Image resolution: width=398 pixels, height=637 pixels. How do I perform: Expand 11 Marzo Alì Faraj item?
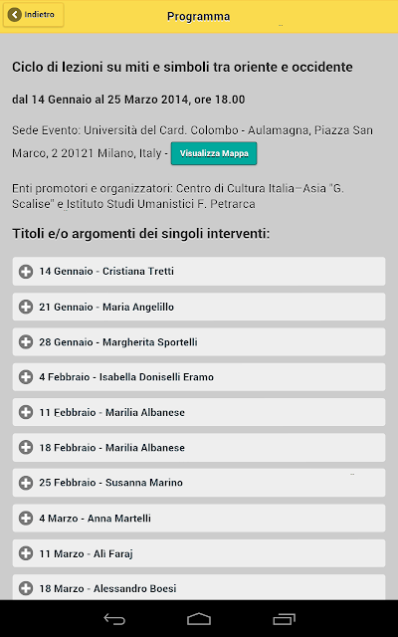pyautogui.click(x=199, y=553)
